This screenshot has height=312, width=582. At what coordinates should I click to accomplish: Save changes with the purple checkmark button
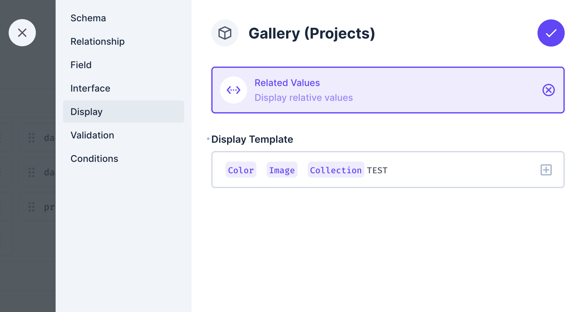tap(551, 33)
